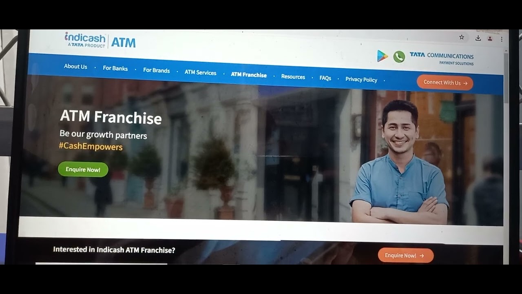Open browser downloads icon

coord(478,38)
